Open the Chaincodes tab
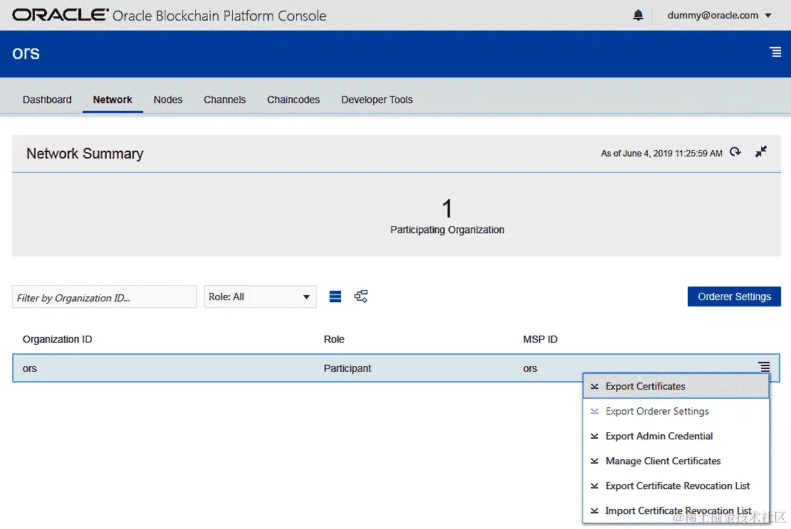The image size is (791, 529). click(x=293, y=100)
